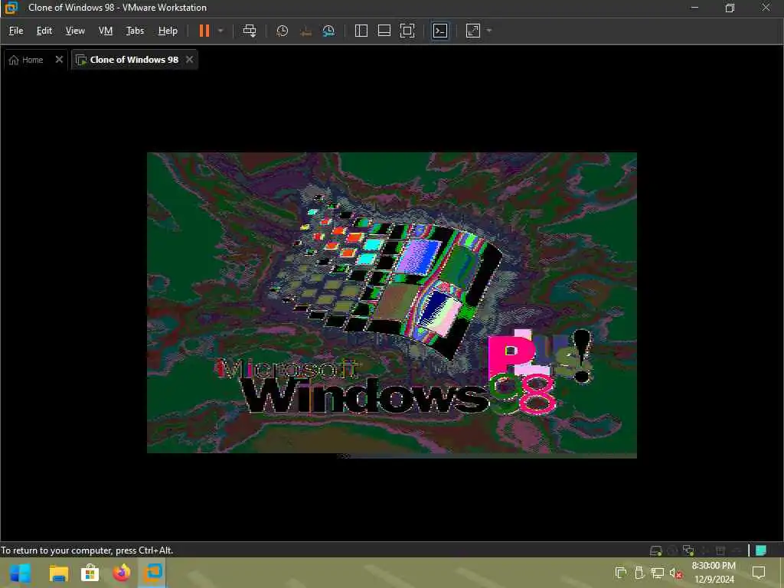784x588 pixels.
Task: Click the VMware Workstation taskbar button
Action: [153, 573]
